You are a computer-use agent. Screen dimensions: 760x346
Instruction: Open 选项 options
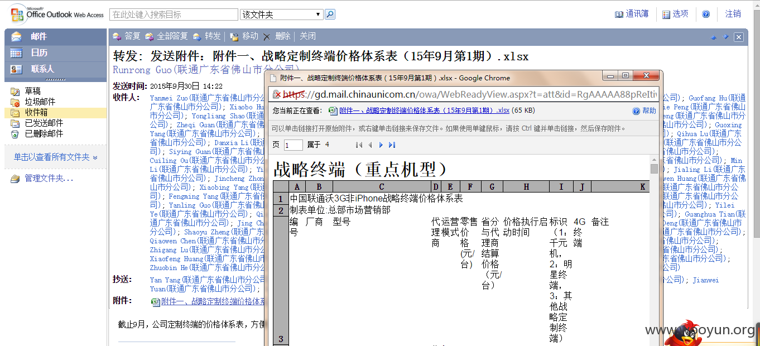tap(675, 14)
